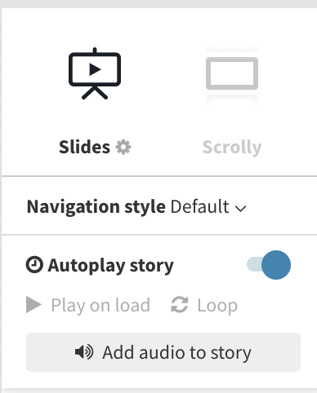Image resolution: width=317 pixels, height=393 pixels.
Task: Switch to the Slides mode label
Action: (84, 147)
